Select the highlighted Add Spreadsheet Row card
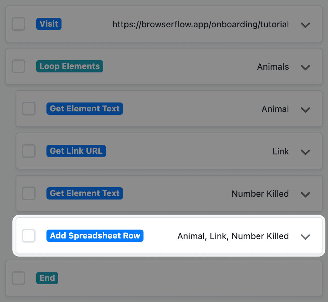This screenshot has height=302, width=328. 169,235
